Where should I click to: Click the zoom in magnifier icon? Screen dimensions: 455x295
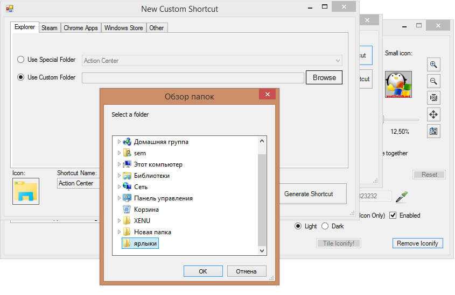coord(433,64)
